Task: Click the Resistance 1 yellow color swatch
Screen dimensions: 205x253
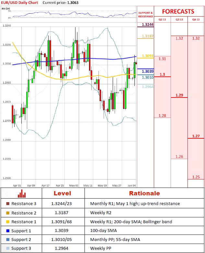Action: tap(8, 222)
